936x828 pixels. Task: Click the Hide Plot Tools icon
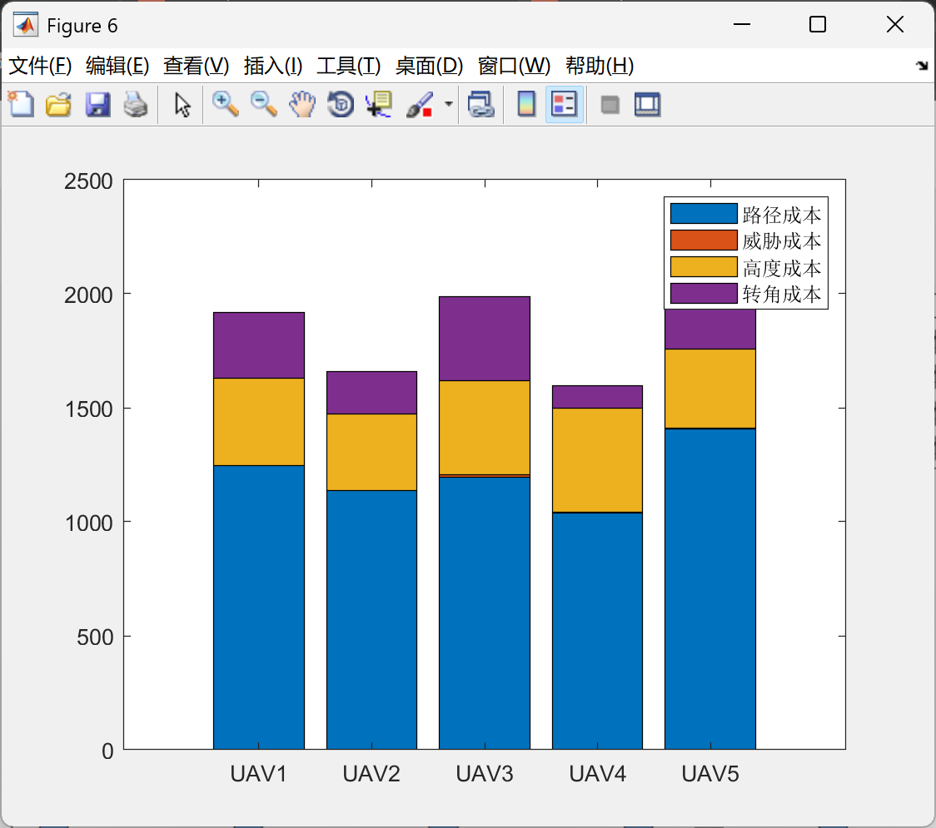click(x=610, y=106)
